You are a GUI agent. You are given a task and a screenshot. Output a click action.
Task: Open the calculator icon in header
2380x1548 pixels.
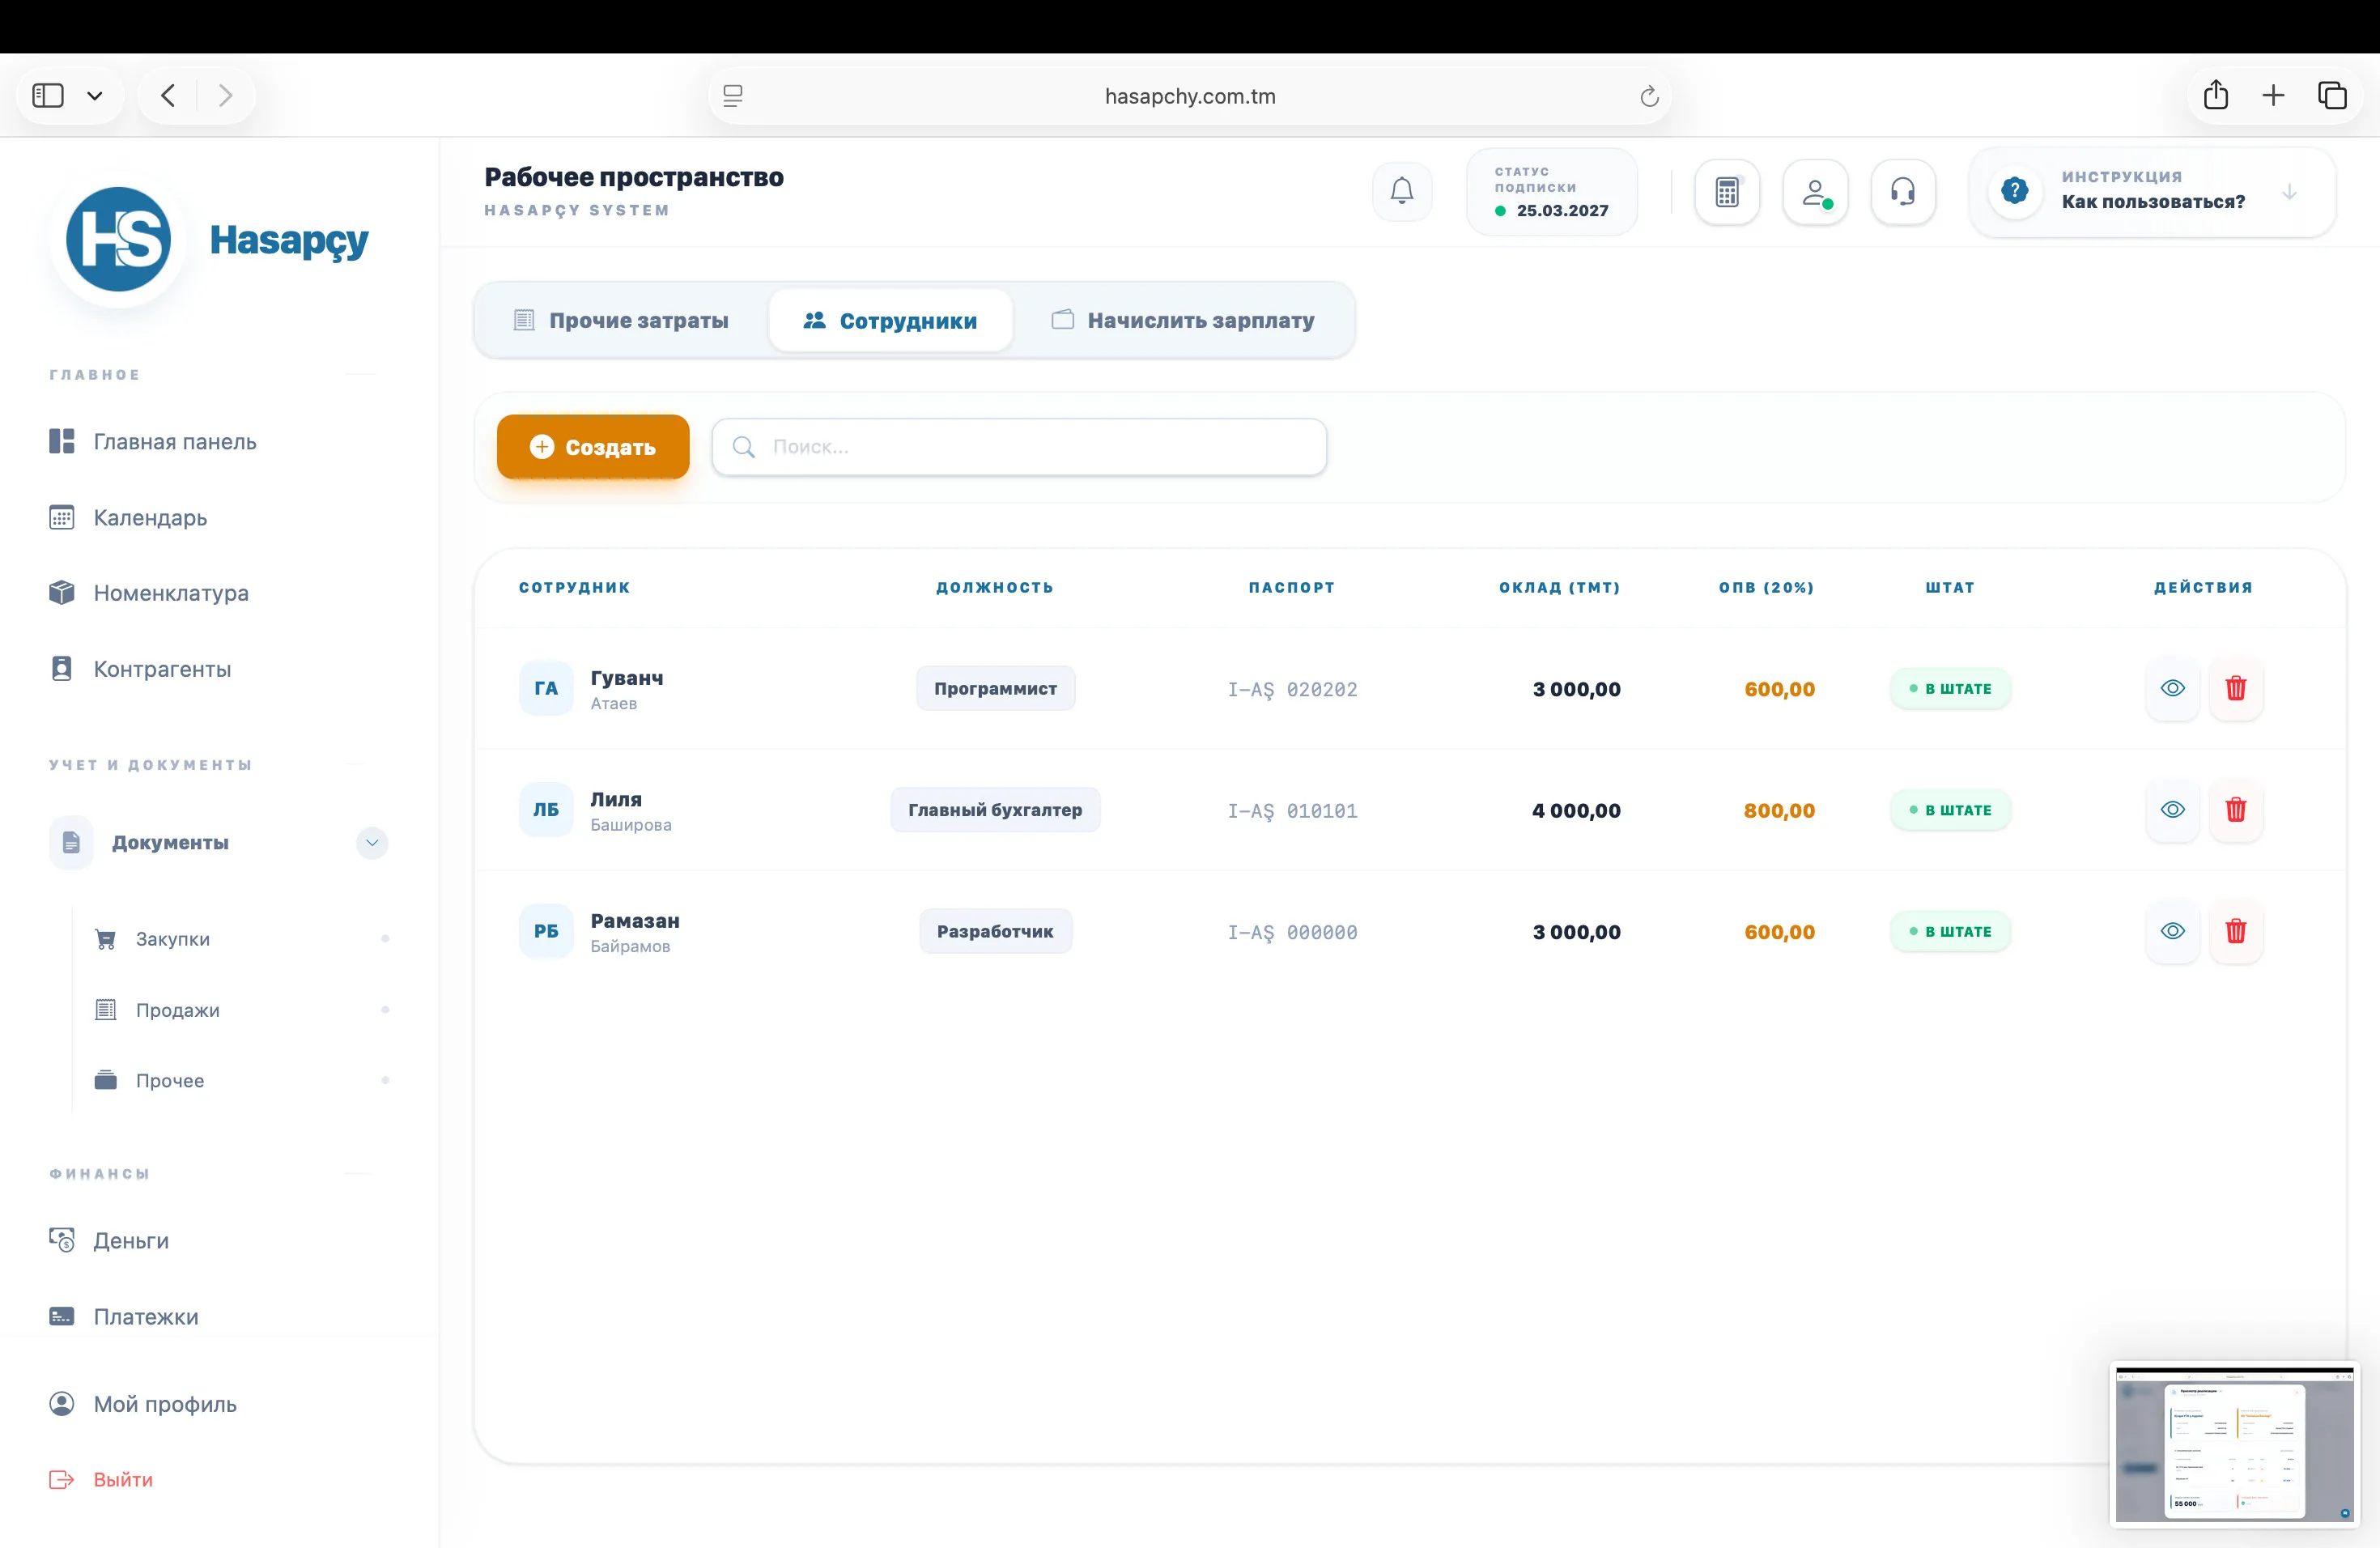tap(1726, 191)
